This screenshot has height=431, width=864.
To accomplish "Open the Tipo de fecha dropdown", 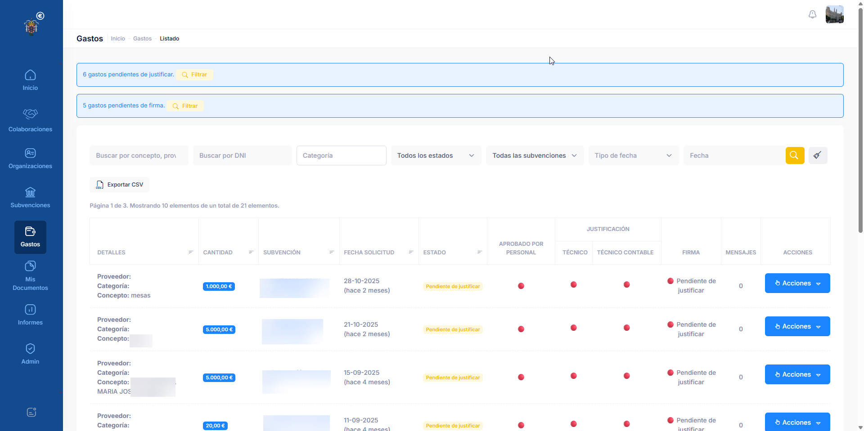I will 633,156.
